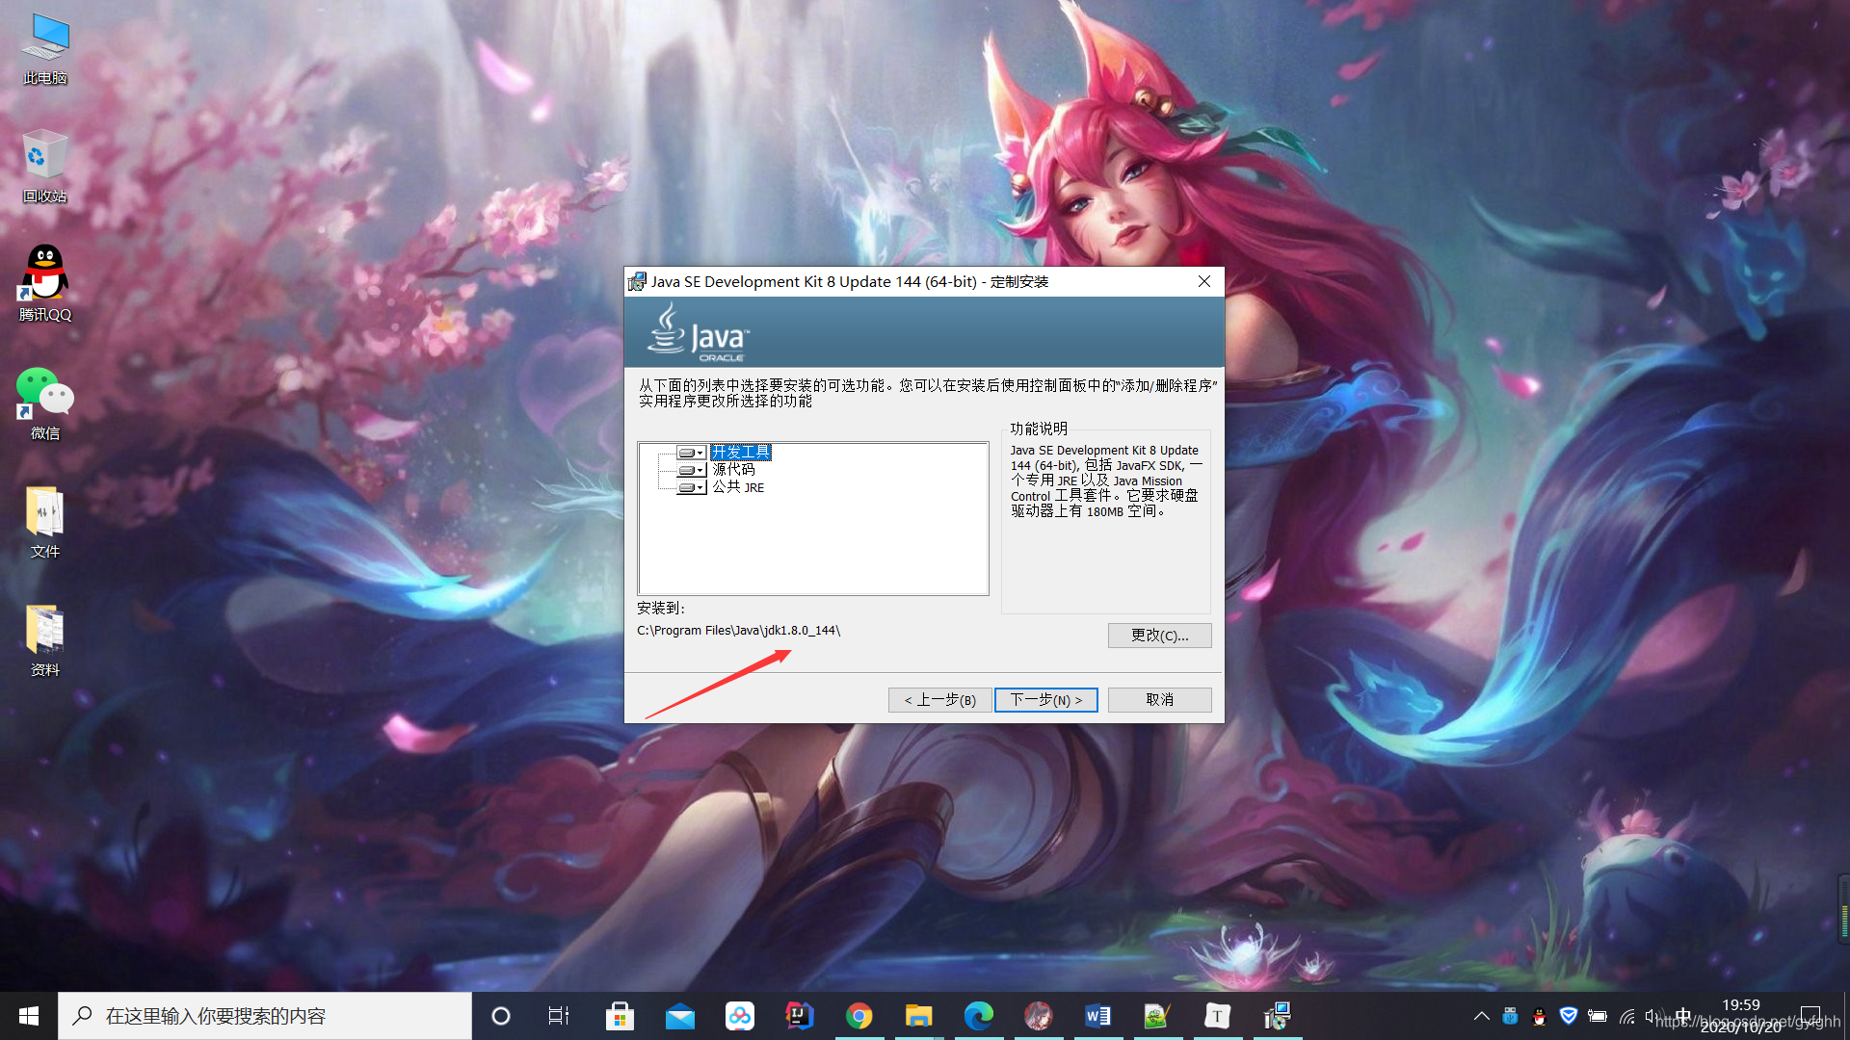Open the Mail app from the taskbar
1850x1040 pixels.
pos(680,1015)
